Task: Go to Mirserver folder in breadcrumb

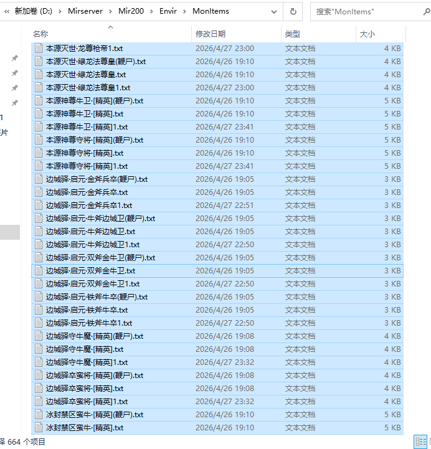Action: (x=85, y=11)
